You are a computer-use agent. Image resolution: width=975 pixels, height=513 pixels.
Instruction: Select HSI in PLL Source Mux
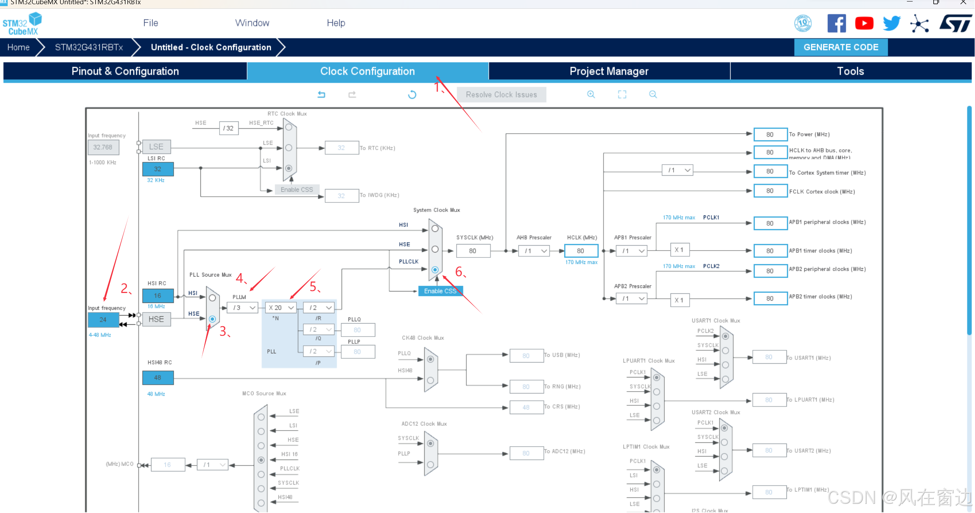(212, 298)
